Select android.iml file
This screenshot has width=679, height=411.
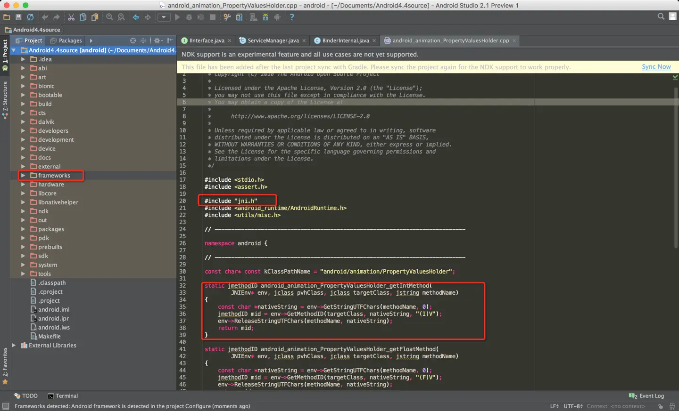(54, 310)
